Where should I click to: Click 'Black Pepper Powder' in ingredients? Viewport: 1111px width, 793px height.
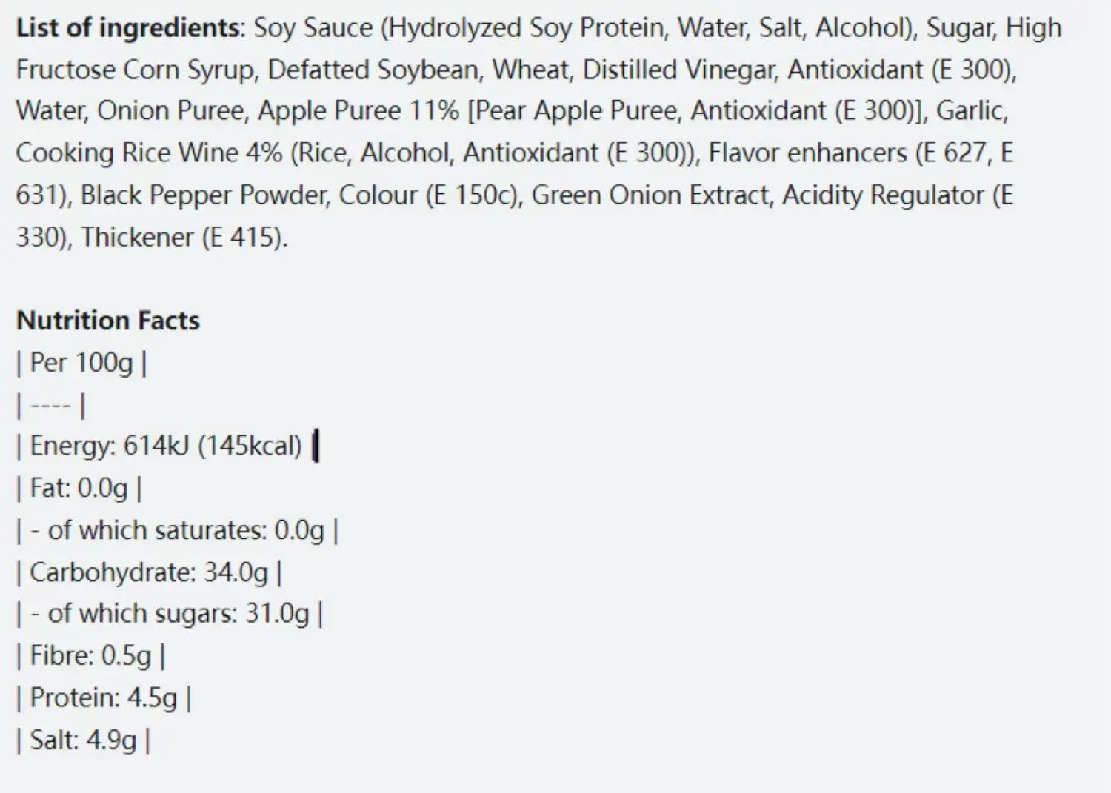click(x=204, y=195)
